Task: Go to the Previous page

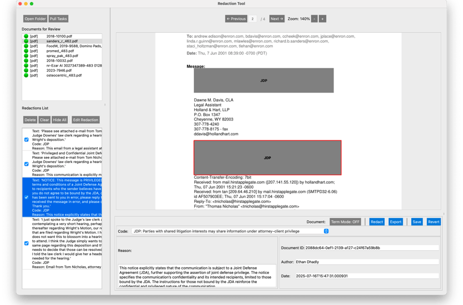Action: click(236, 19)
